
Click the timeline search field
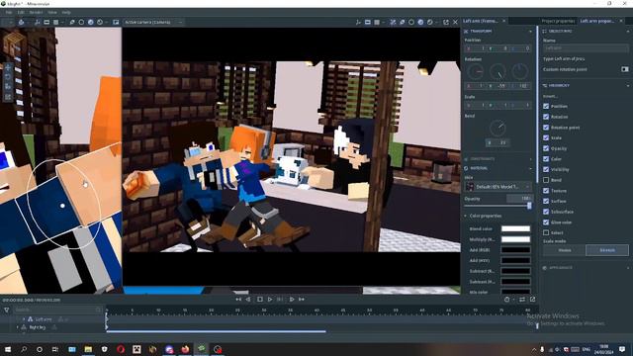[57, 310]
